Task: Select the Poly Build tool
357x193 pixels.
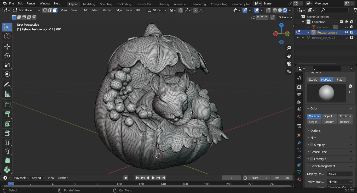Action: tap(7, 160)
